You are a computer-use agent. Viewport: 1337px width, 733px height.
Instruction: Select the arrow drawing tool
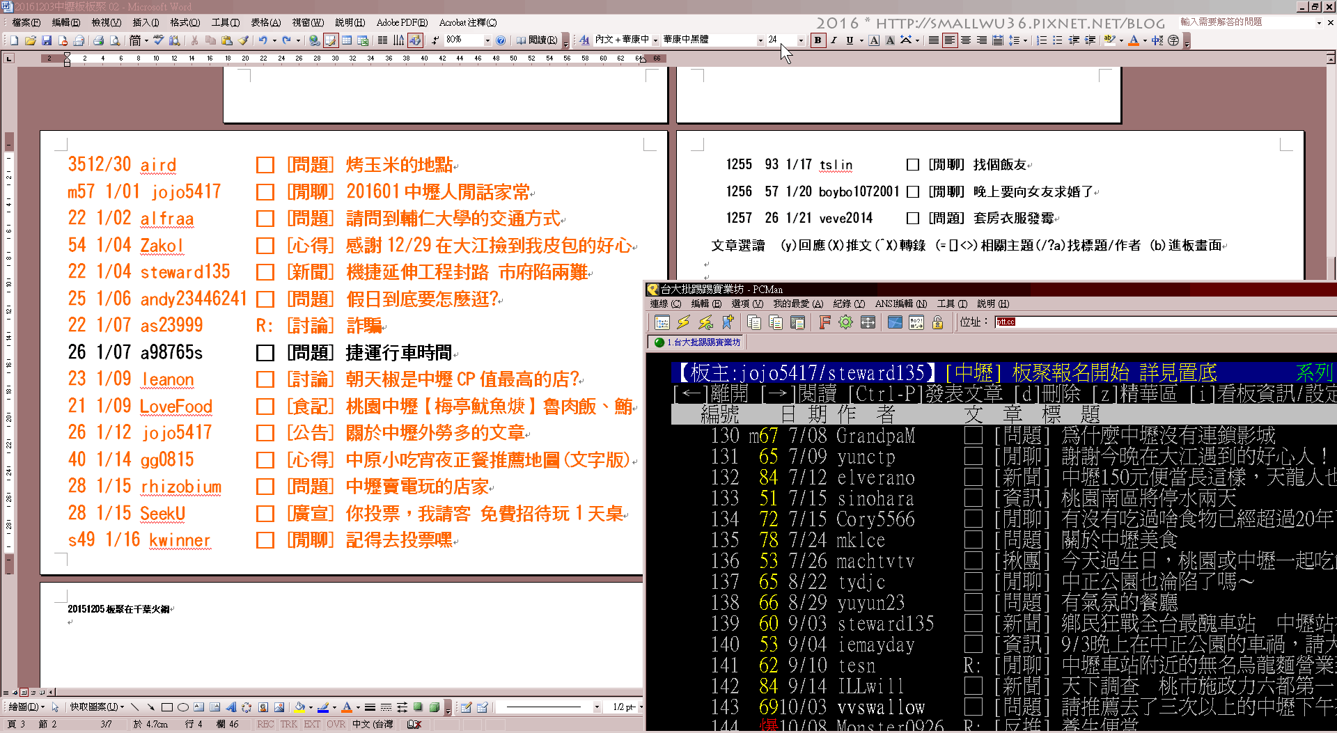tap(150, 707)
